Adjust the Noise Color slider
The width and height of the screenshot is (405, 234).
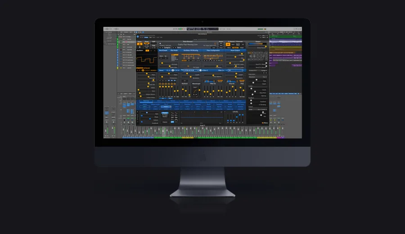click(x=169, y=66)
